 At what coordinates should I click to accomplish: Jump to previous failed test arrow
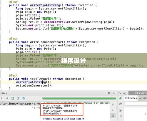coord(2,98)
